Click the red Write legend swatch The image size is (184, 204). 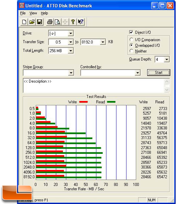[x=83, y=102]
